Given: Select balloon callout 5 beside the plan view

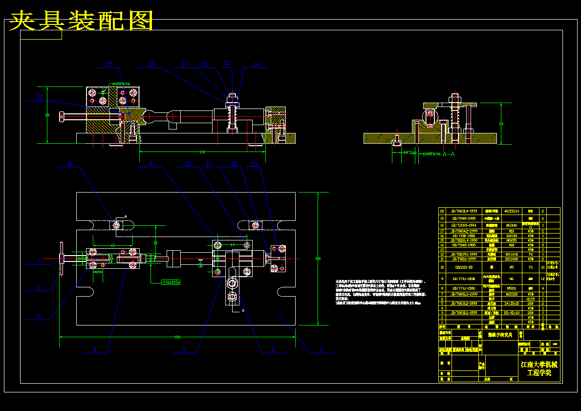Looking at the screenshot, I should click(x=38, y=316).
